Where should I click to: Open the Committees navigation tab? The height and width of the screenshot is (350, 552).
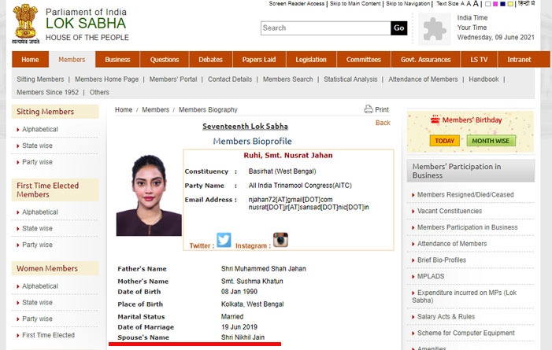(364, 60)
